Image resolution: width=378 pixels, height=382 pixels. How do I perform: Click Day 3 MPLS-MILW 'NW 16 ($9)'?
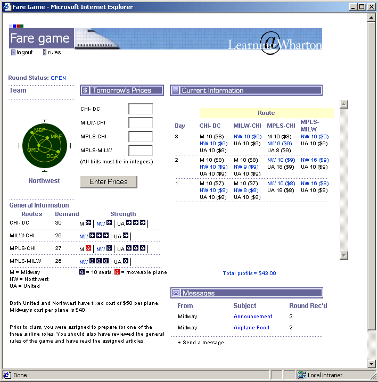click(x=315, y=137)
